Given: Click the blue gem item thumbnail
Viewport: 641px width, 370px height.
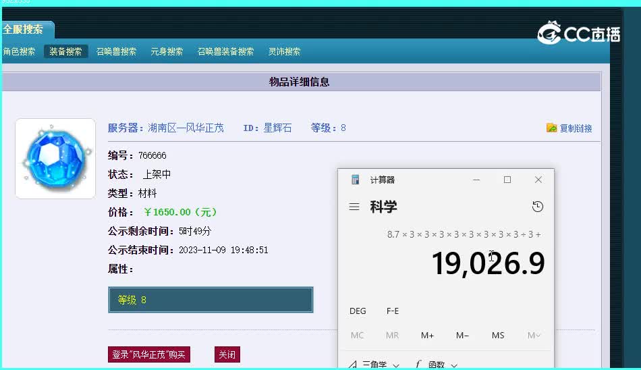Looking at the screenshot, I should [x=55, y=159].
